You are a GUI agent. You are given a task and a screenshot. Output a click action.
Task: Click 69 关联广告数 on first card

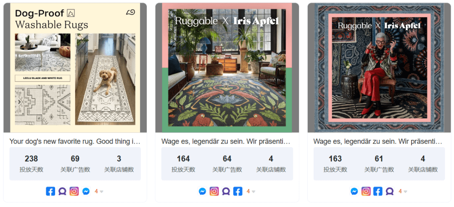pyautogui.click(x=75, y=164)
